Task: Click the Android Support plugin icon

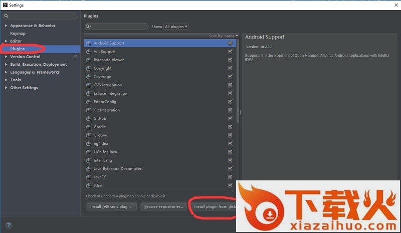Action: tap(89, 43)
